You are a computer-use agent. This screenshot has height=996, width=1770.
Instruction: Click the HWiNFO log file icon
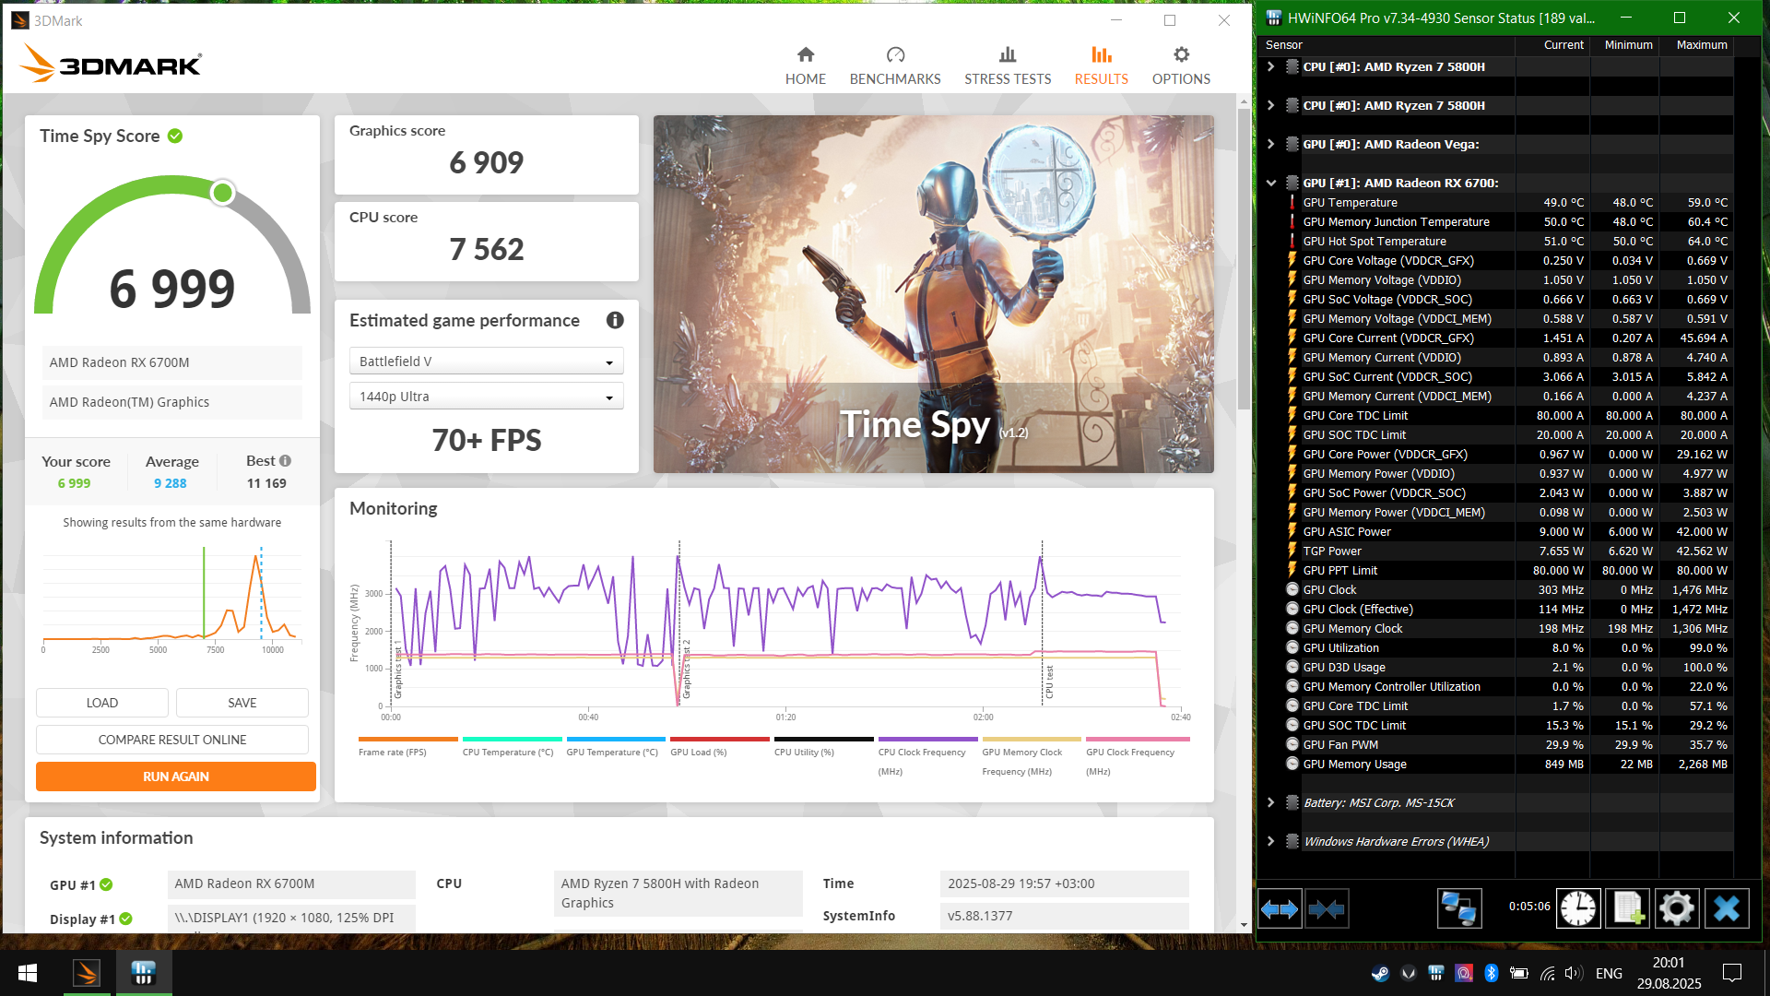click(x=1627, y=908)
